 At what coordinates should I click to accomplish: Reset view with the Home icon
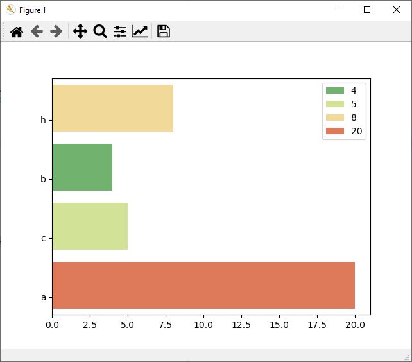[x=17, y=32]
